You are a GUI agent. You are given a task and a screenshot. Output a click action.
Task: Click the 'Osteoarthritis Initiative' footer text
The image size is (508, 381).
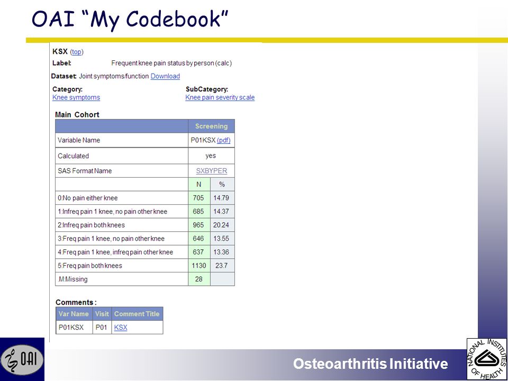coord(370,364)
